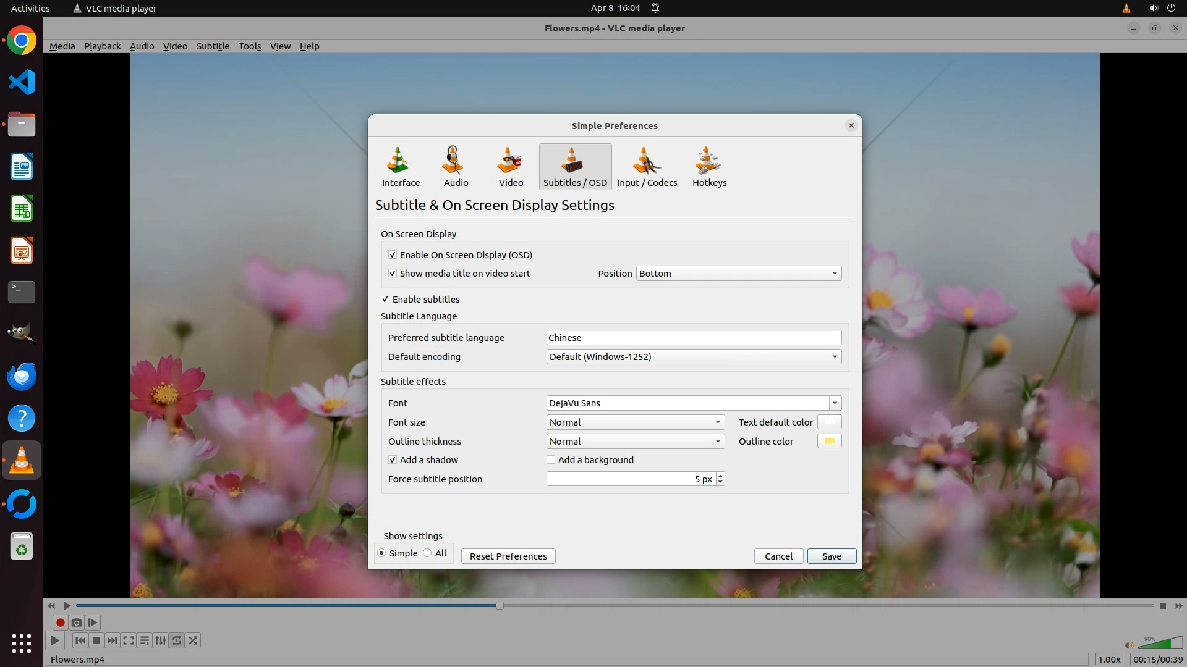
Task: Uncheck Enable On Screen Display (OSD)
Action: [x=393, y=254]
